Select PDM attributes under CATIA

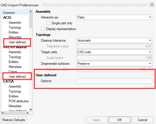point(19,101)
